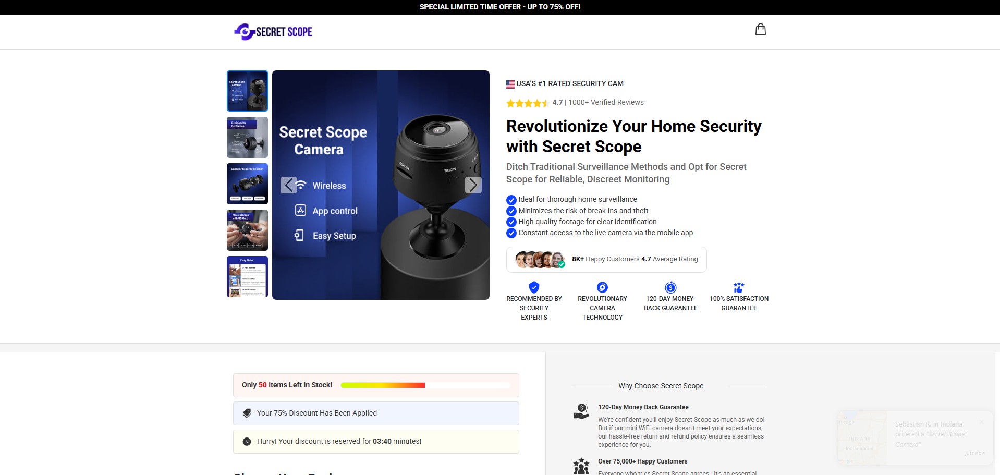This screenshot has height=475, width=1000.
Task: Close the Sebastian R. order notification popup
Action: (x=981, y=422)
